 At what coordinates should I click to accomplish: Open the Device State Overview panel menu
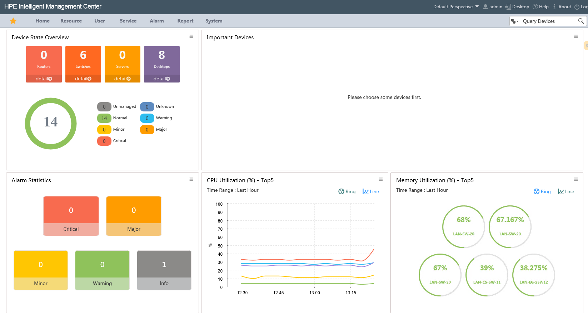pyautogui.click(x=191, y=36)
